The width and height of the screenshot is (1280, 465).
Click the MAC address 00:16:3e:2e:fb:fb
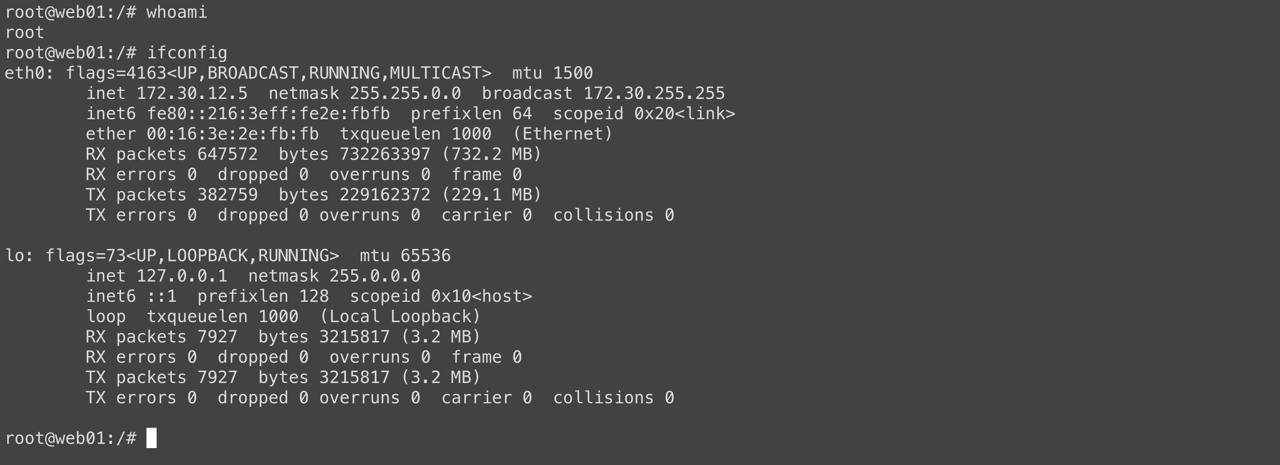[x=232, y=134]
